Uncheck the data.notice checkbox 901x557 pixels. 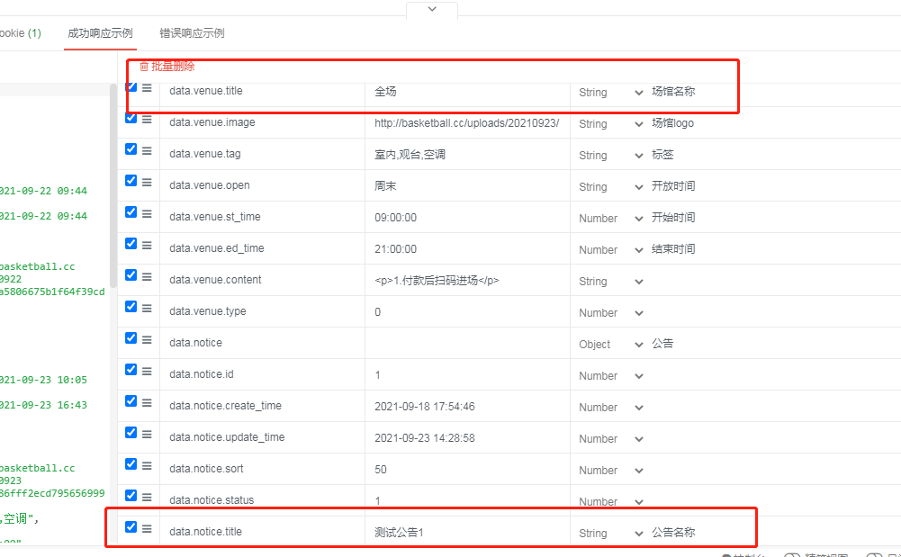point(131,338)
